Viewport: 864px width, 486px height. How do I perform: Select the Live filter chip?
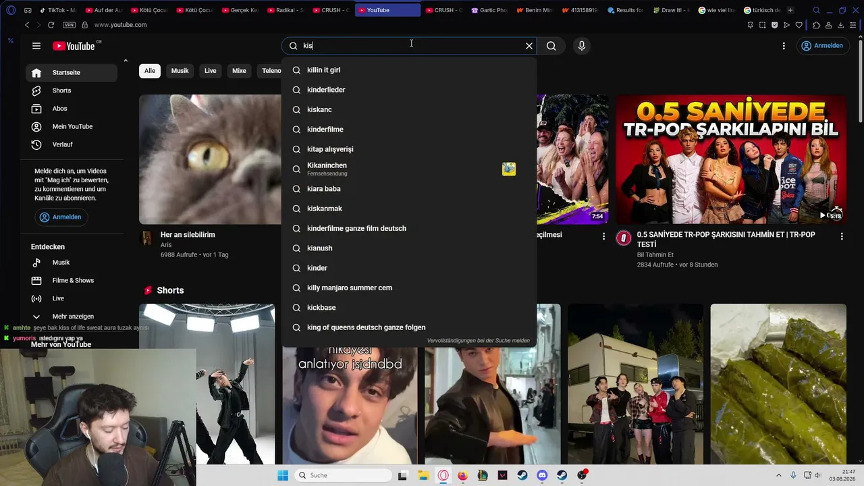pos(211,71)
